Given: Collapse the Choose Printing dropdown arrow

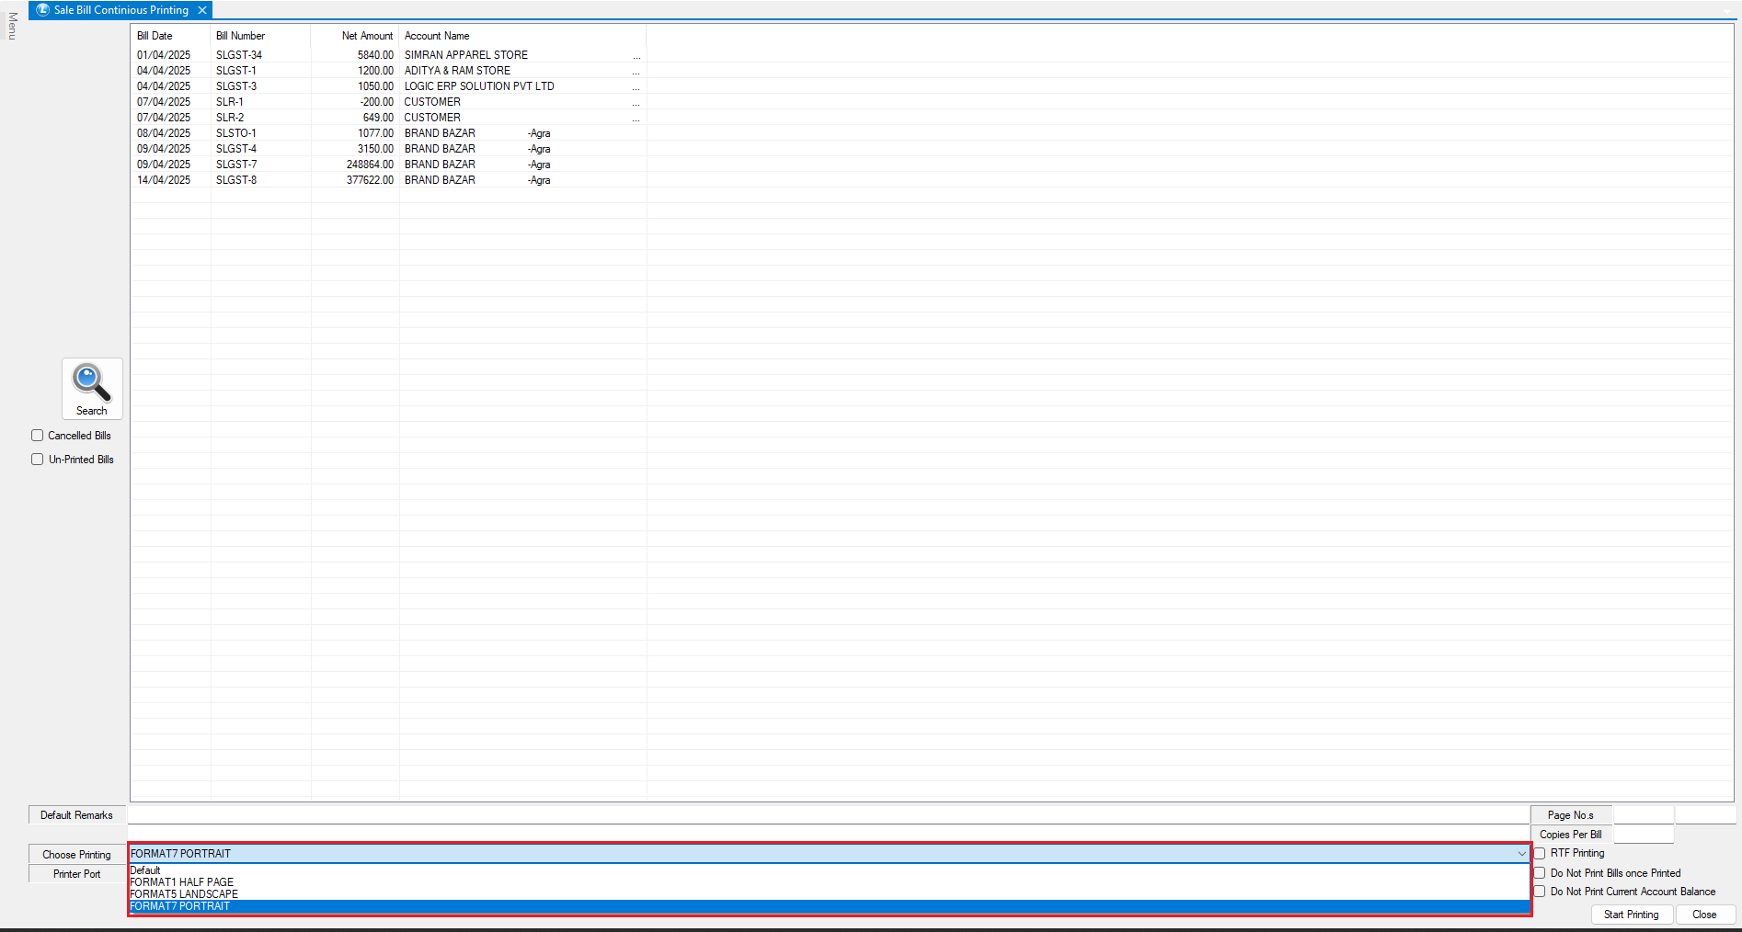Looking at the screenshot, I should point(1521,854).
